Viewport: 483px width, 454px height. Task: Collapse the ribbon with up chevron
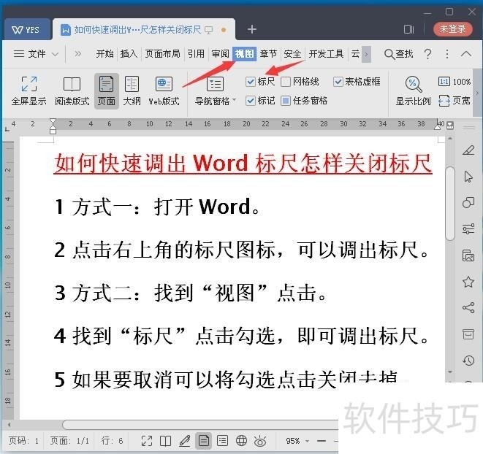tap(466, 54)
